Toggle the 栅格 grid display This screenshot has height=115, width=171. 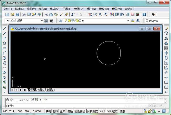point(56,111)
